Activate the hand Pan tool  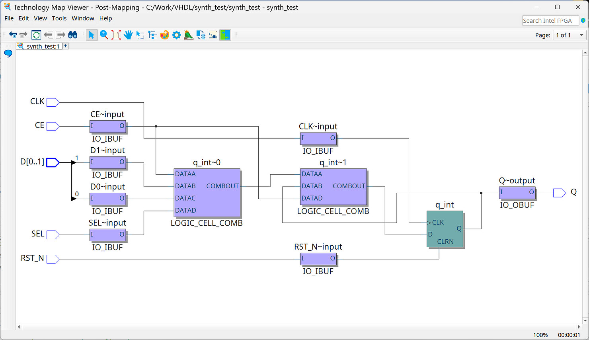tap(128, 35)
